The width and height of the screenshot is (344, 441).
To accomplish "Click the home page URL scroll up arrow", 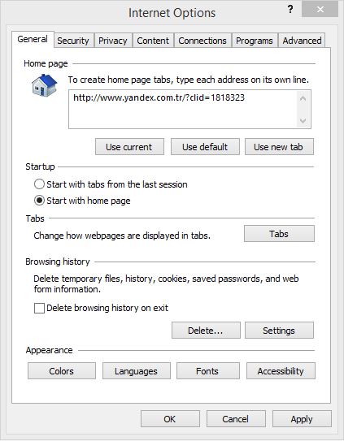I will point(303,99).
